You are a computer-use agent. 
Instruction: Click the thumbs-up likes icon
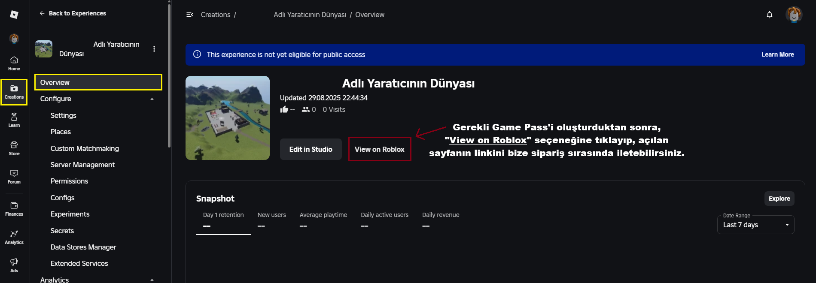pyautogui.click(x=284, y=110)
